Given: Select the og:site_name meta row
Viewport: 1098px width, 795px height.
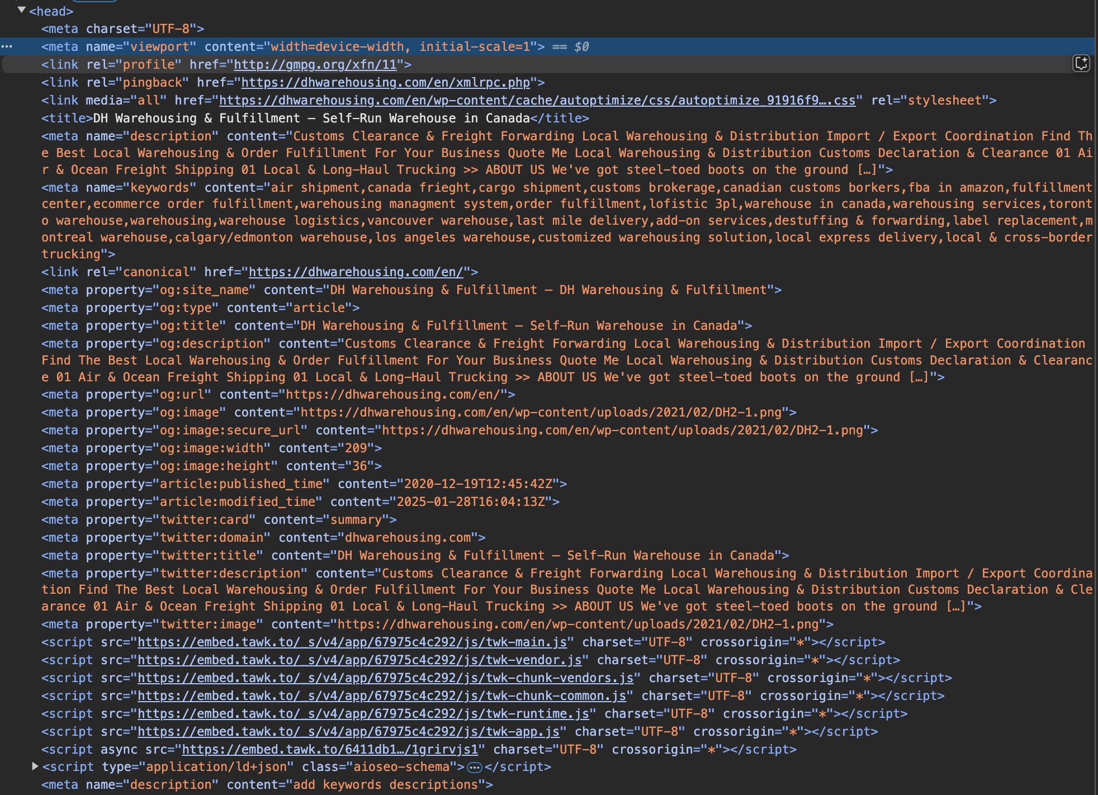Looking at the screenshot, I should tap(411, 290).
